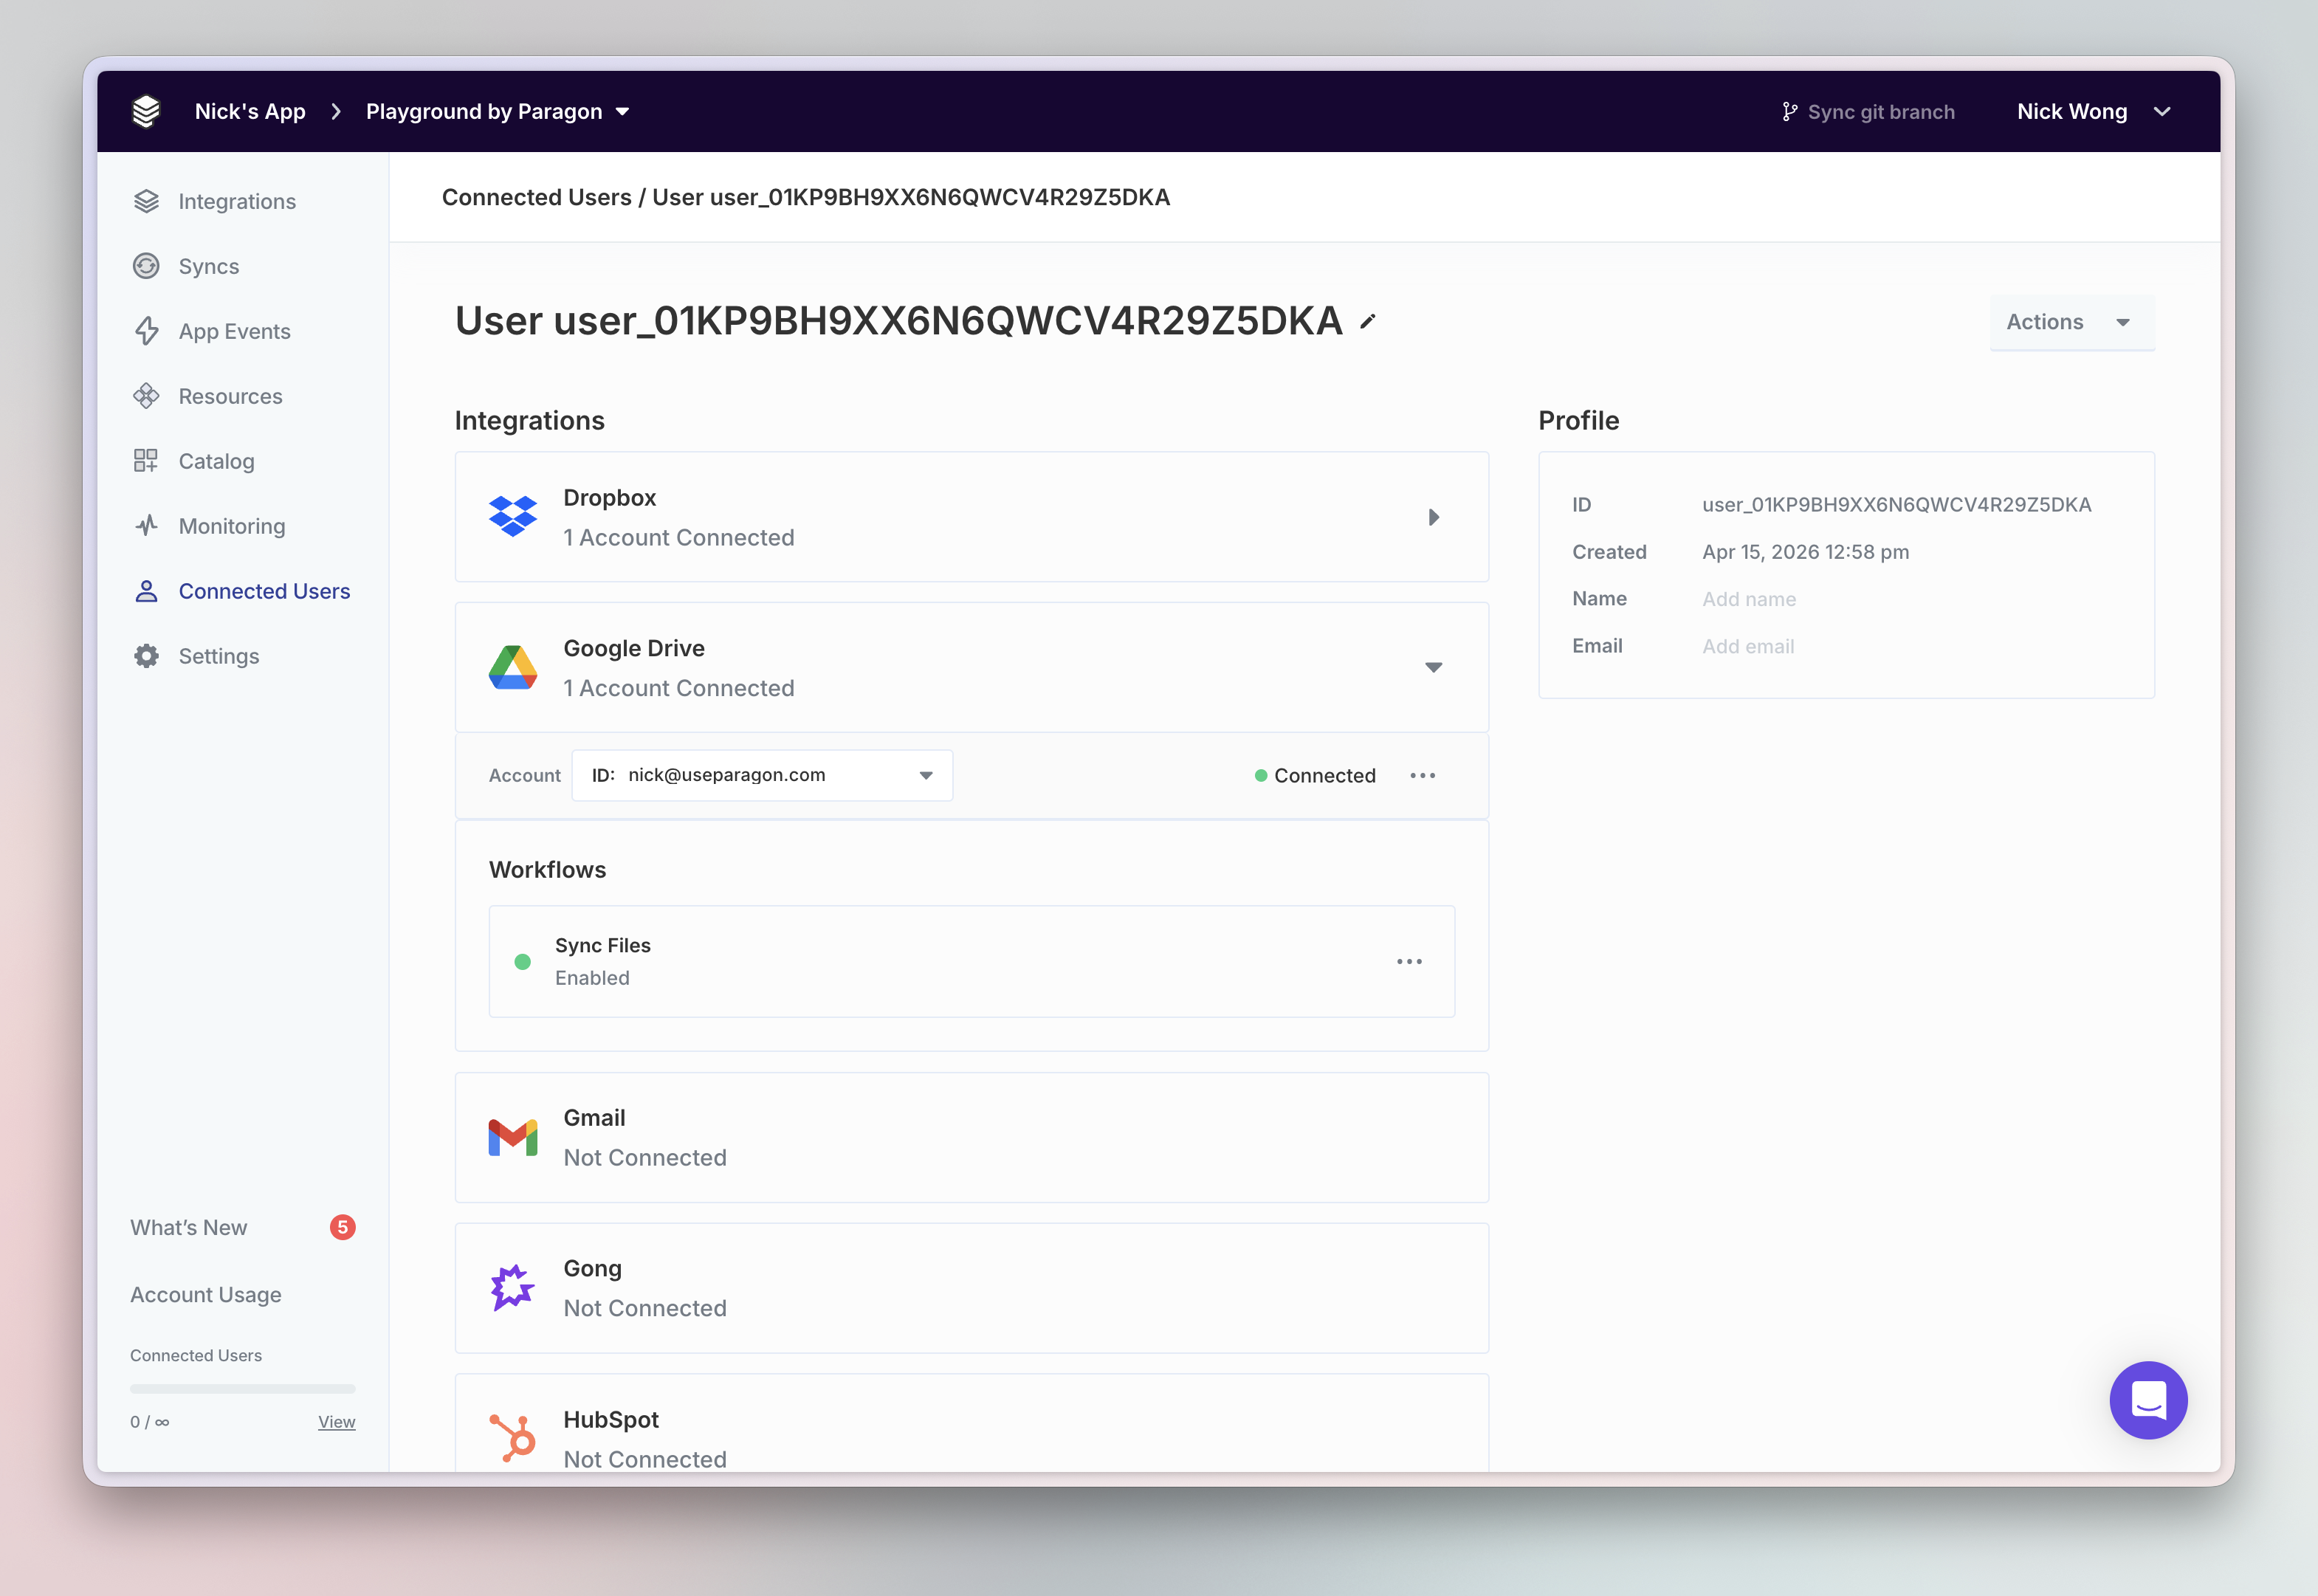Open Nick Wong account menu
Screen dimensions: 2318x1596
pyautogui.click(x=2094, y=112)
